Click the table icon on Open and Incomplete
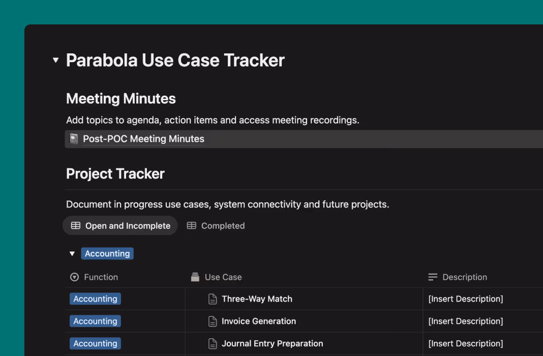This screenshot has width=543, height=356. 76,226
